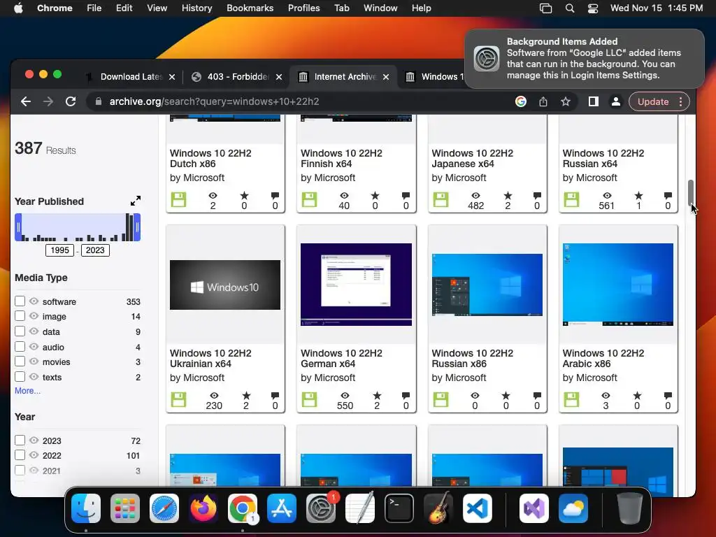Open the Bookmarks menu
Image resolution: width=716 pixels, height=537 pixels.
[x=250, y=8]
